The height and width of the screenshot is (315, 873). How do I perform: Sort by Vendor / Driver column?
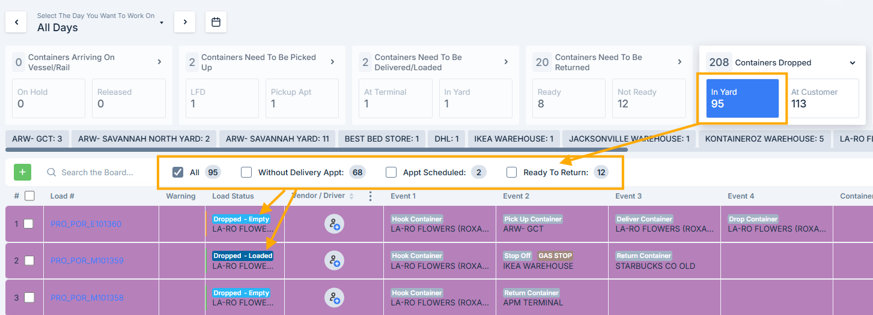(351, 196)
